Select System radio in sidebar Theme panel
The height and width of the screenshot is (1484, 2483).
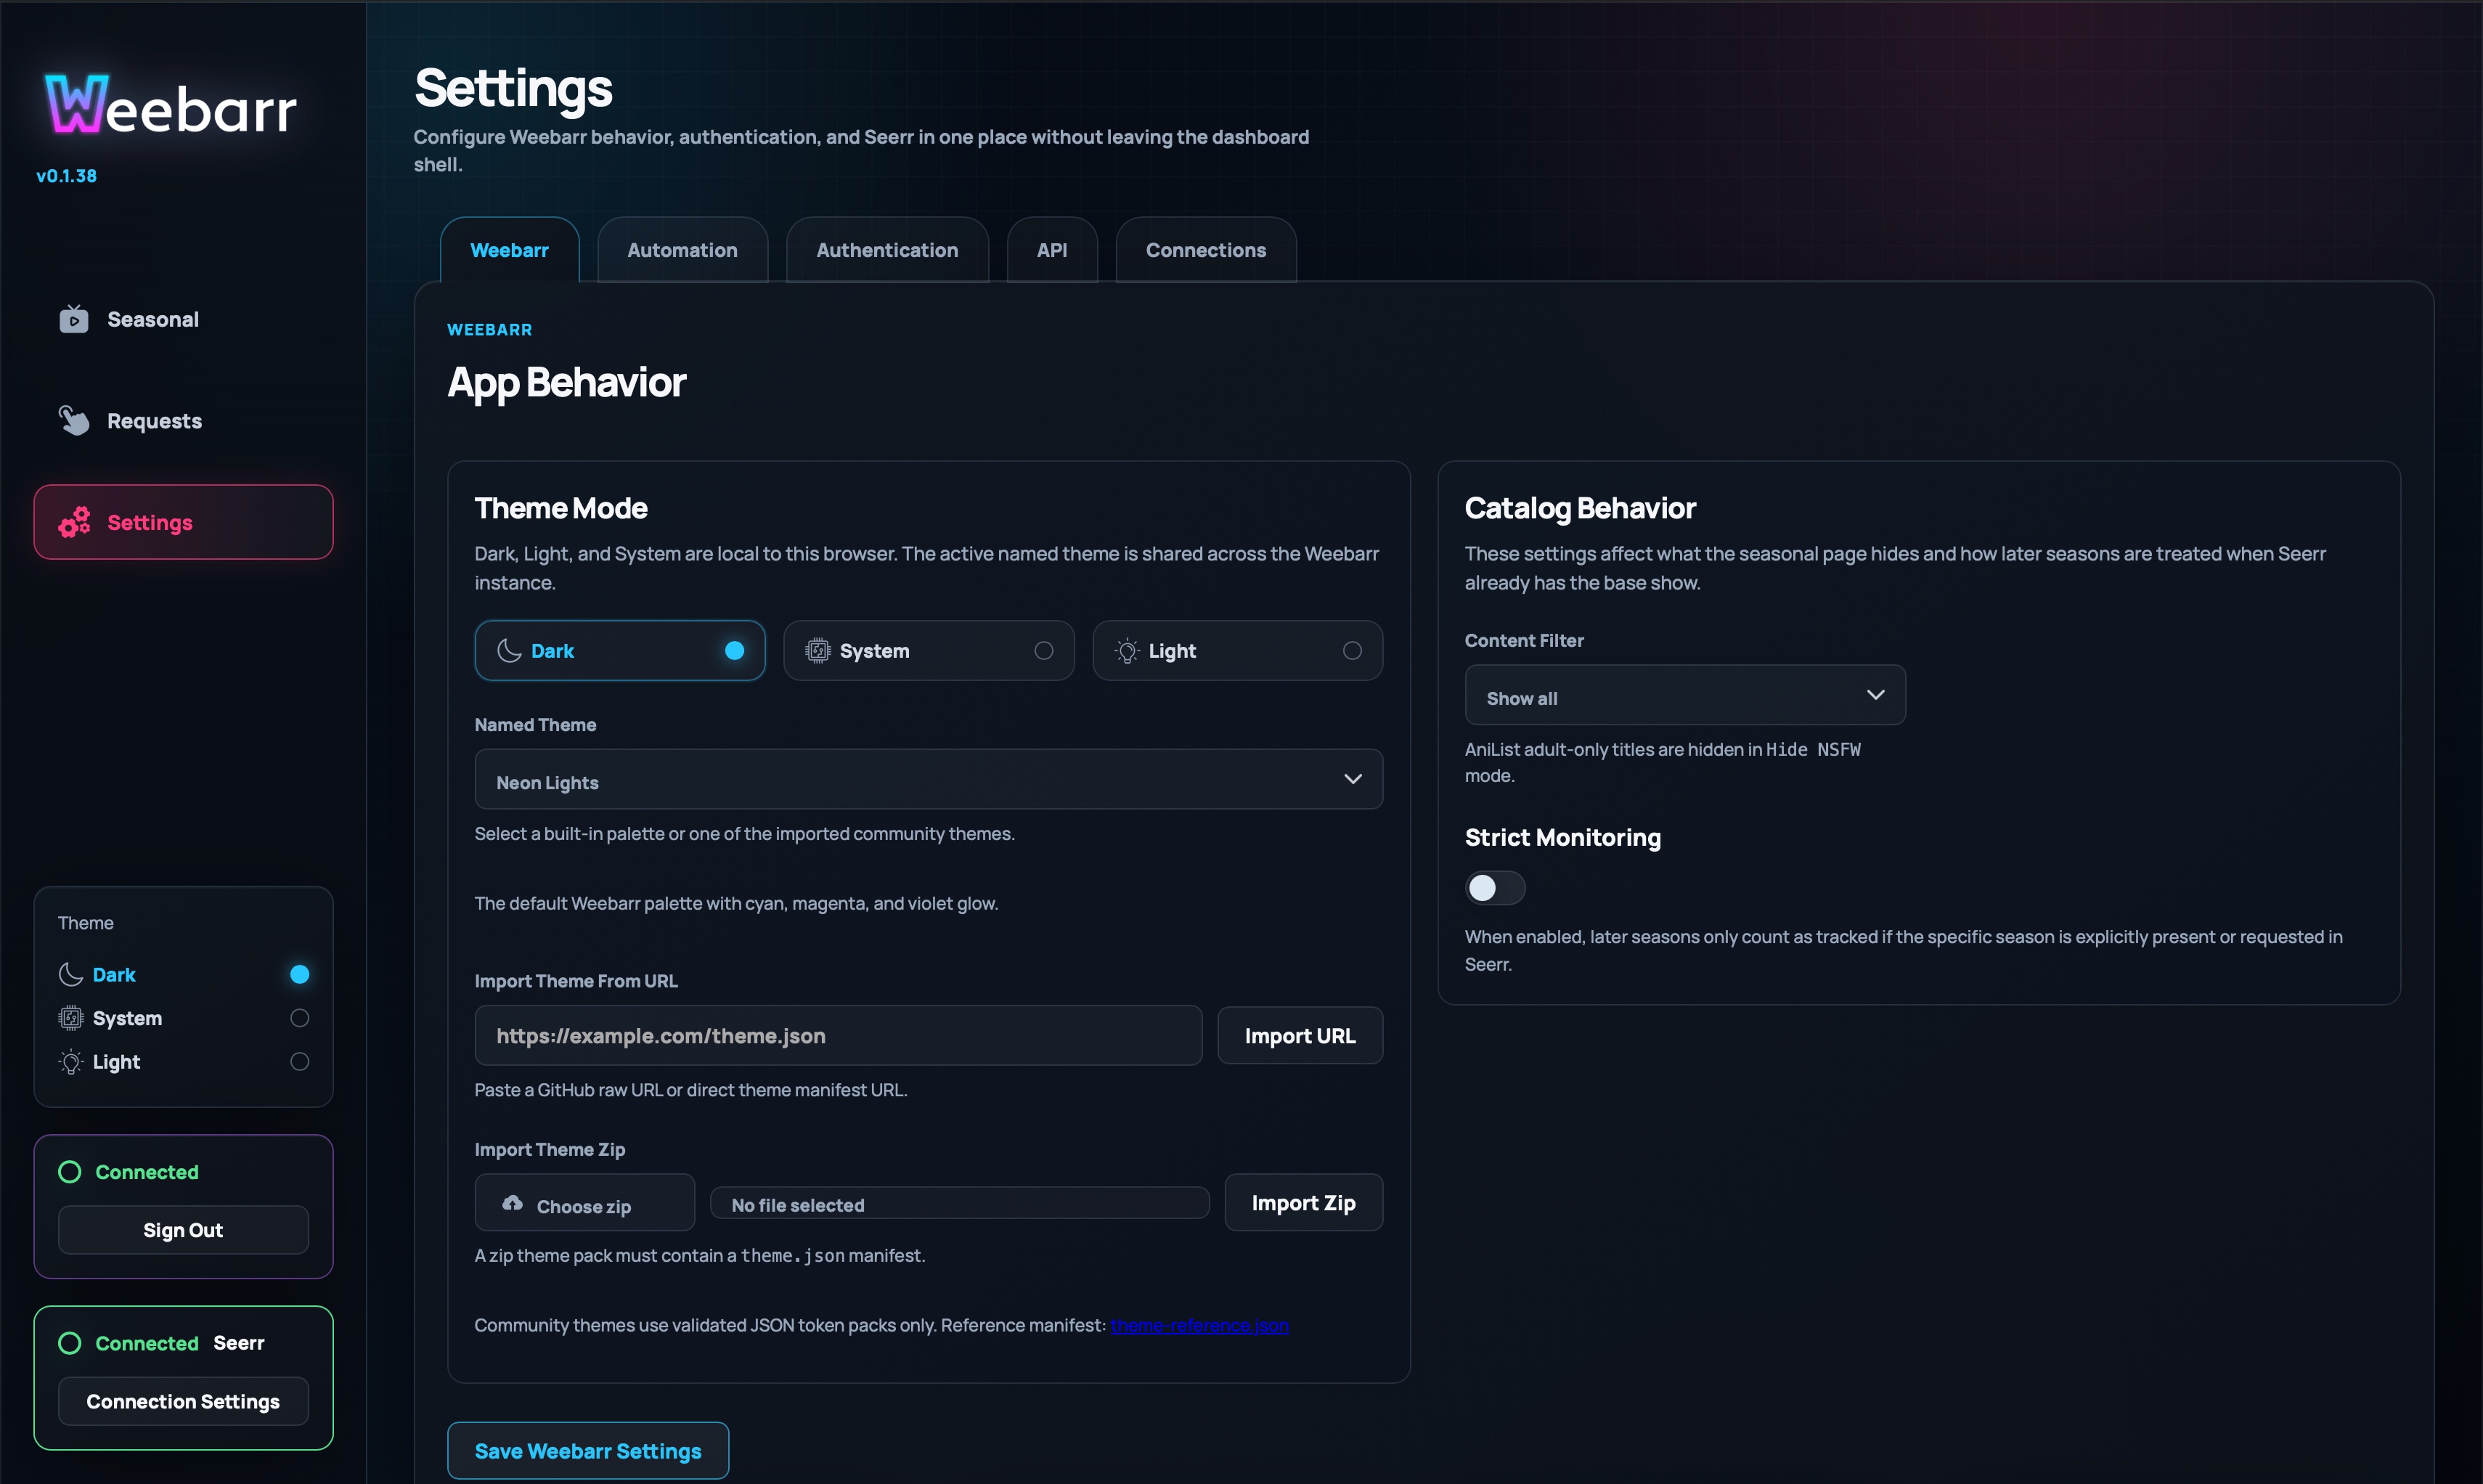tap(299, 1018)
